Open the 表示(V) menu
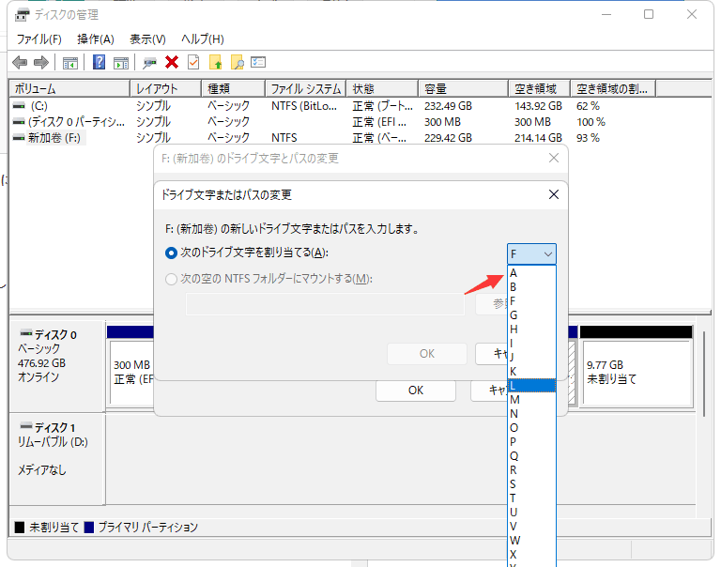The width and height of the screenshot is (721, 567). (147, 39)
